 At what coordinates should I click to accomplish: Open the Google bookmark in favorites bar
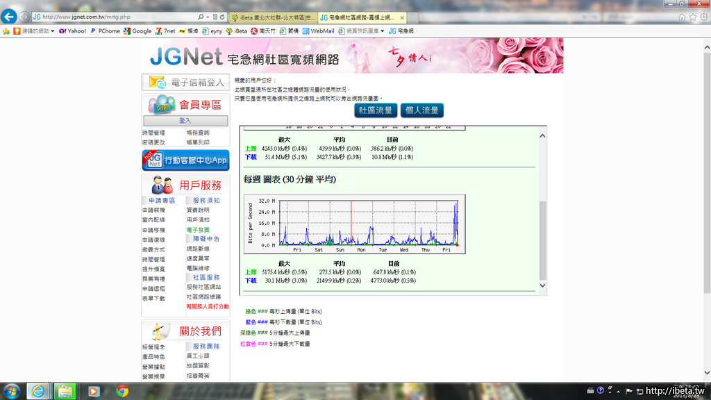137,31
